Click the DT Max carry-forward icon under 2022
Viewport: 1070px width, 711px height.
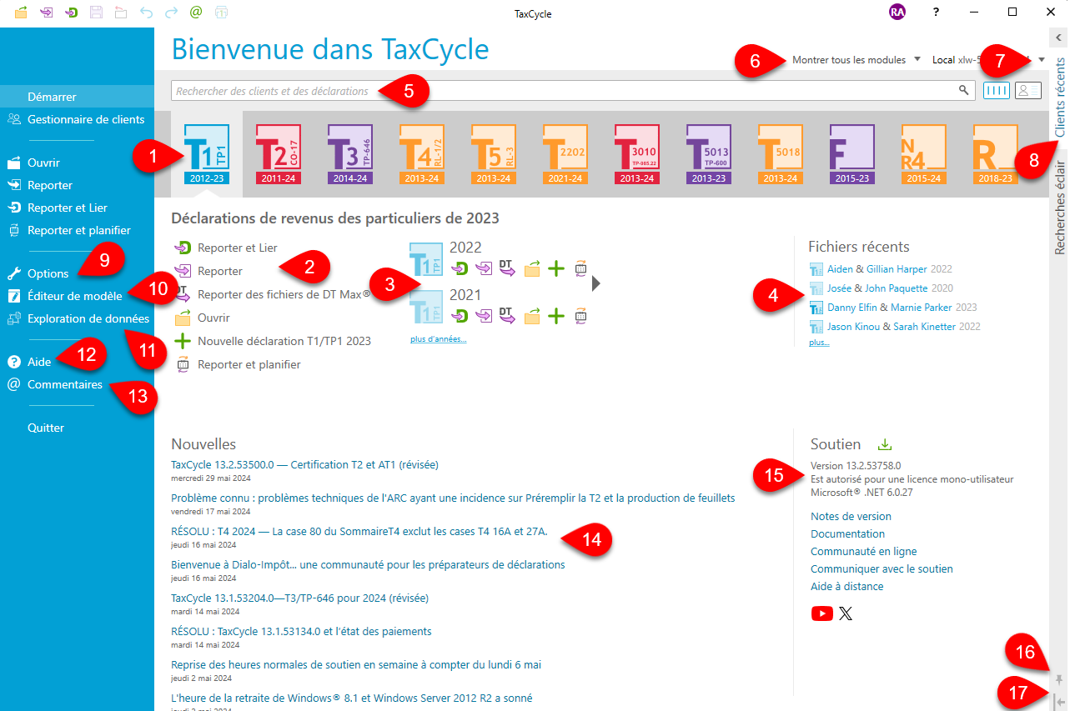507,268
